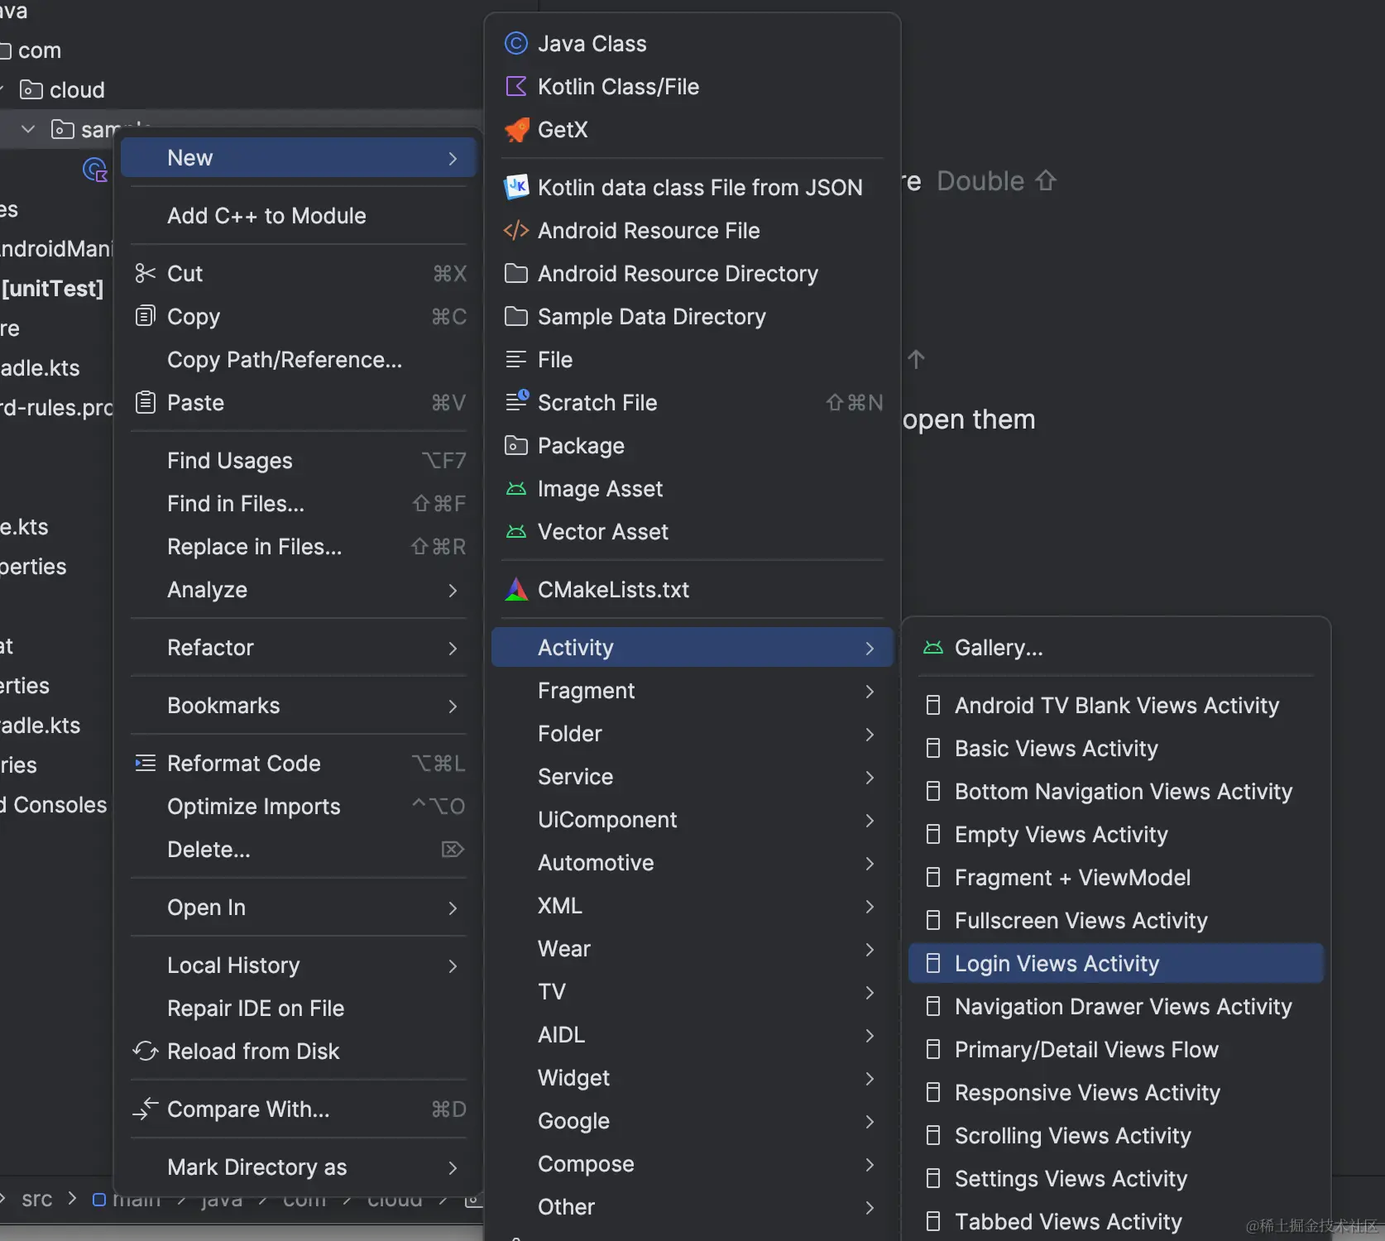Click the cloud folder icon in tree
The width and height of the screenshot is (1385, 1241).
pyautogui.click(x=31, y=89)
